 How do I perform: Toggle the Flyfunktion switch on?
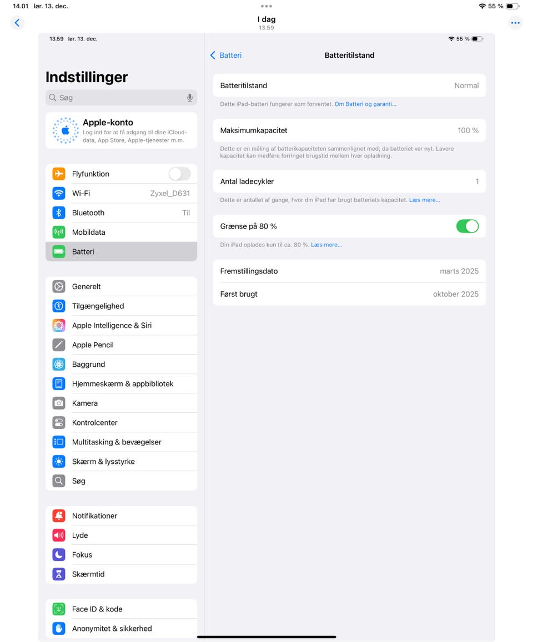(179, 174)
